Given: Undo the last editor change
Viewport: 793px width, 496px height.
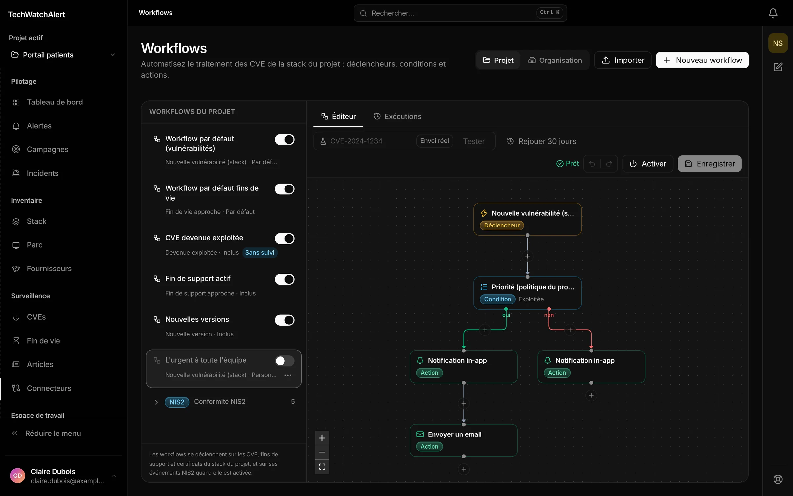Looking at the screenshot, I should coord(592,164).
